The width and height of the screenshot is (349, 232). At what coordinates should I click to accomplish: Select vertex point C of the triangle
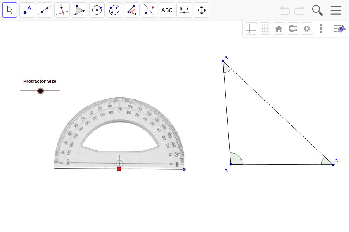click(333, 165)
